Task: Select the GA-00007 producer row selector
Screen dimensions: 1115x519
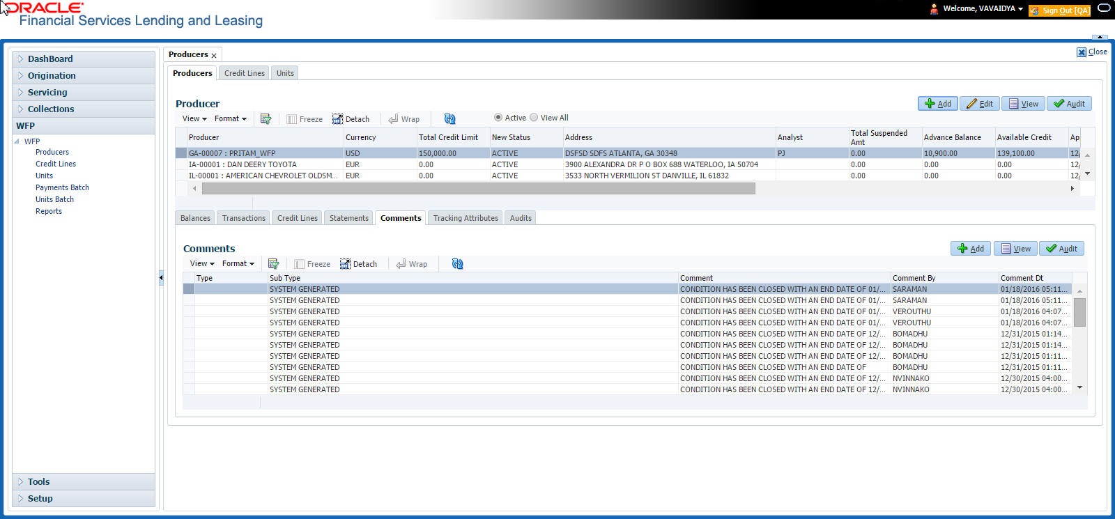Action: pyautogui.click(x=181, y=153)
